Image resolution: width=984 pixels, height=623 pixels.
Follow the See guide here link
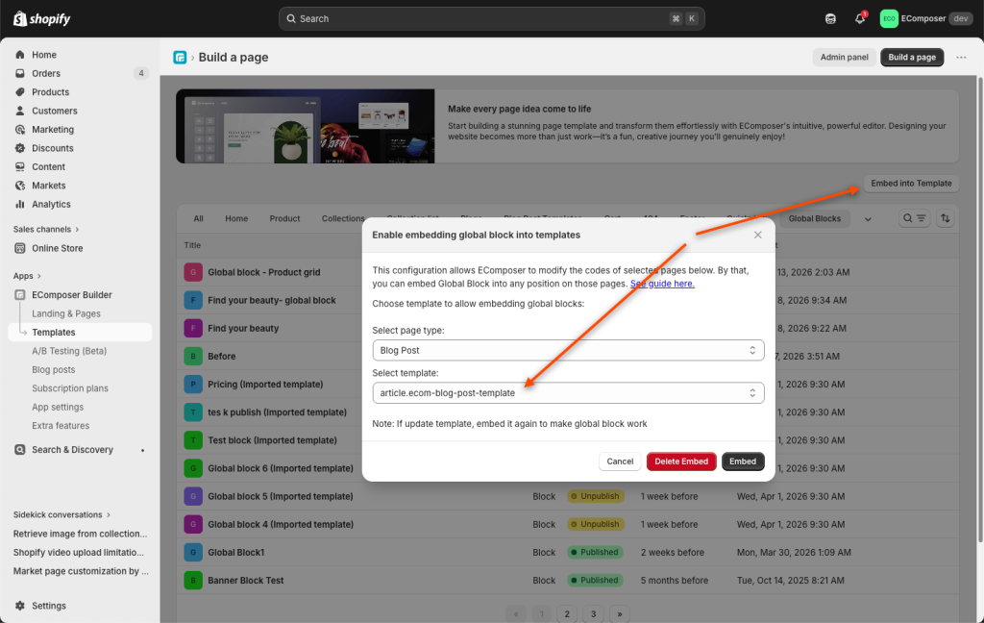click(x=662, y=284)
